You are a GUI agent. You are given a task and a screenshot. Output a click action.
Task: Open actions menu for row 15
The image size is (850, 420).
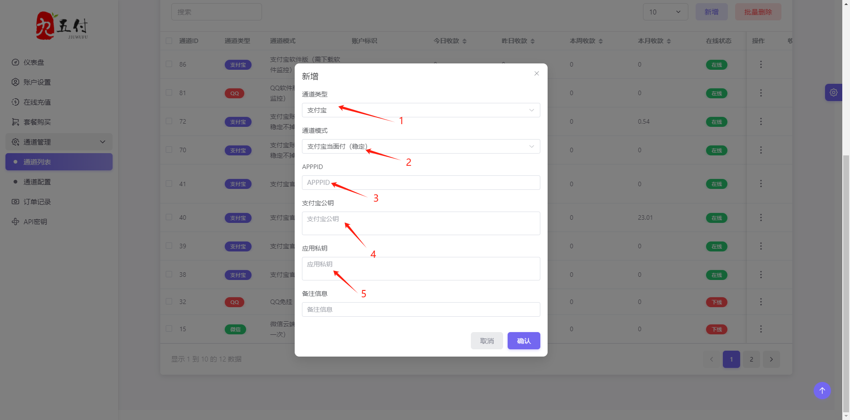click(761, 329)
